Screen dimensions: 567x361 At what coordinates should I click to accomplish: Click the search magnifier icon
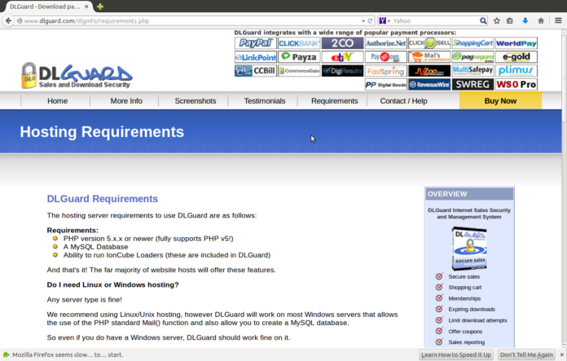[483, 20]
